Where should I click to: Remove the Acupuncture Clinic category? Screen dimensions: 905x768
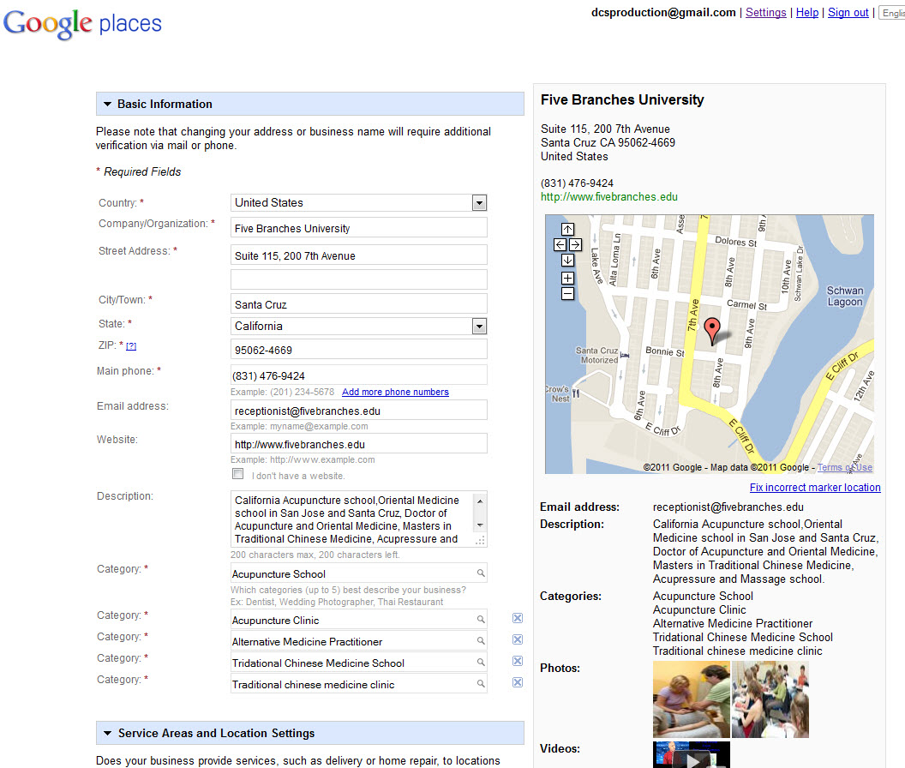pyautogui.click(x=518, y=619)
